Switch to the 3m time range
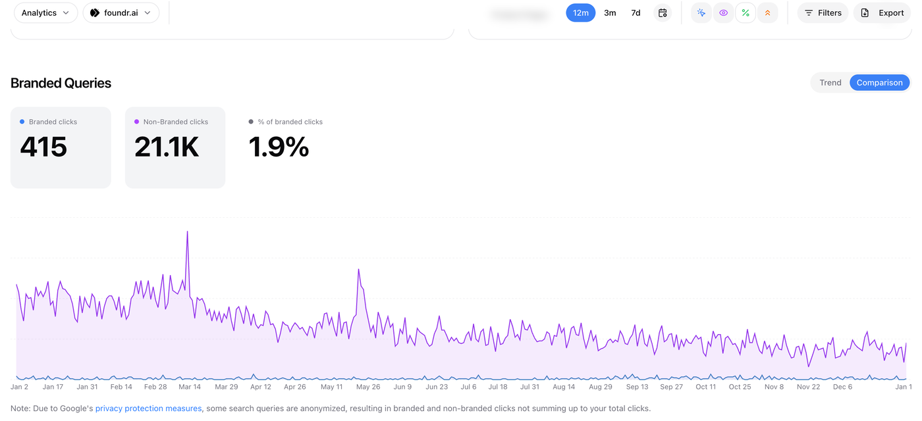Viewport: 922px width, 421px height. click(610, 13)
